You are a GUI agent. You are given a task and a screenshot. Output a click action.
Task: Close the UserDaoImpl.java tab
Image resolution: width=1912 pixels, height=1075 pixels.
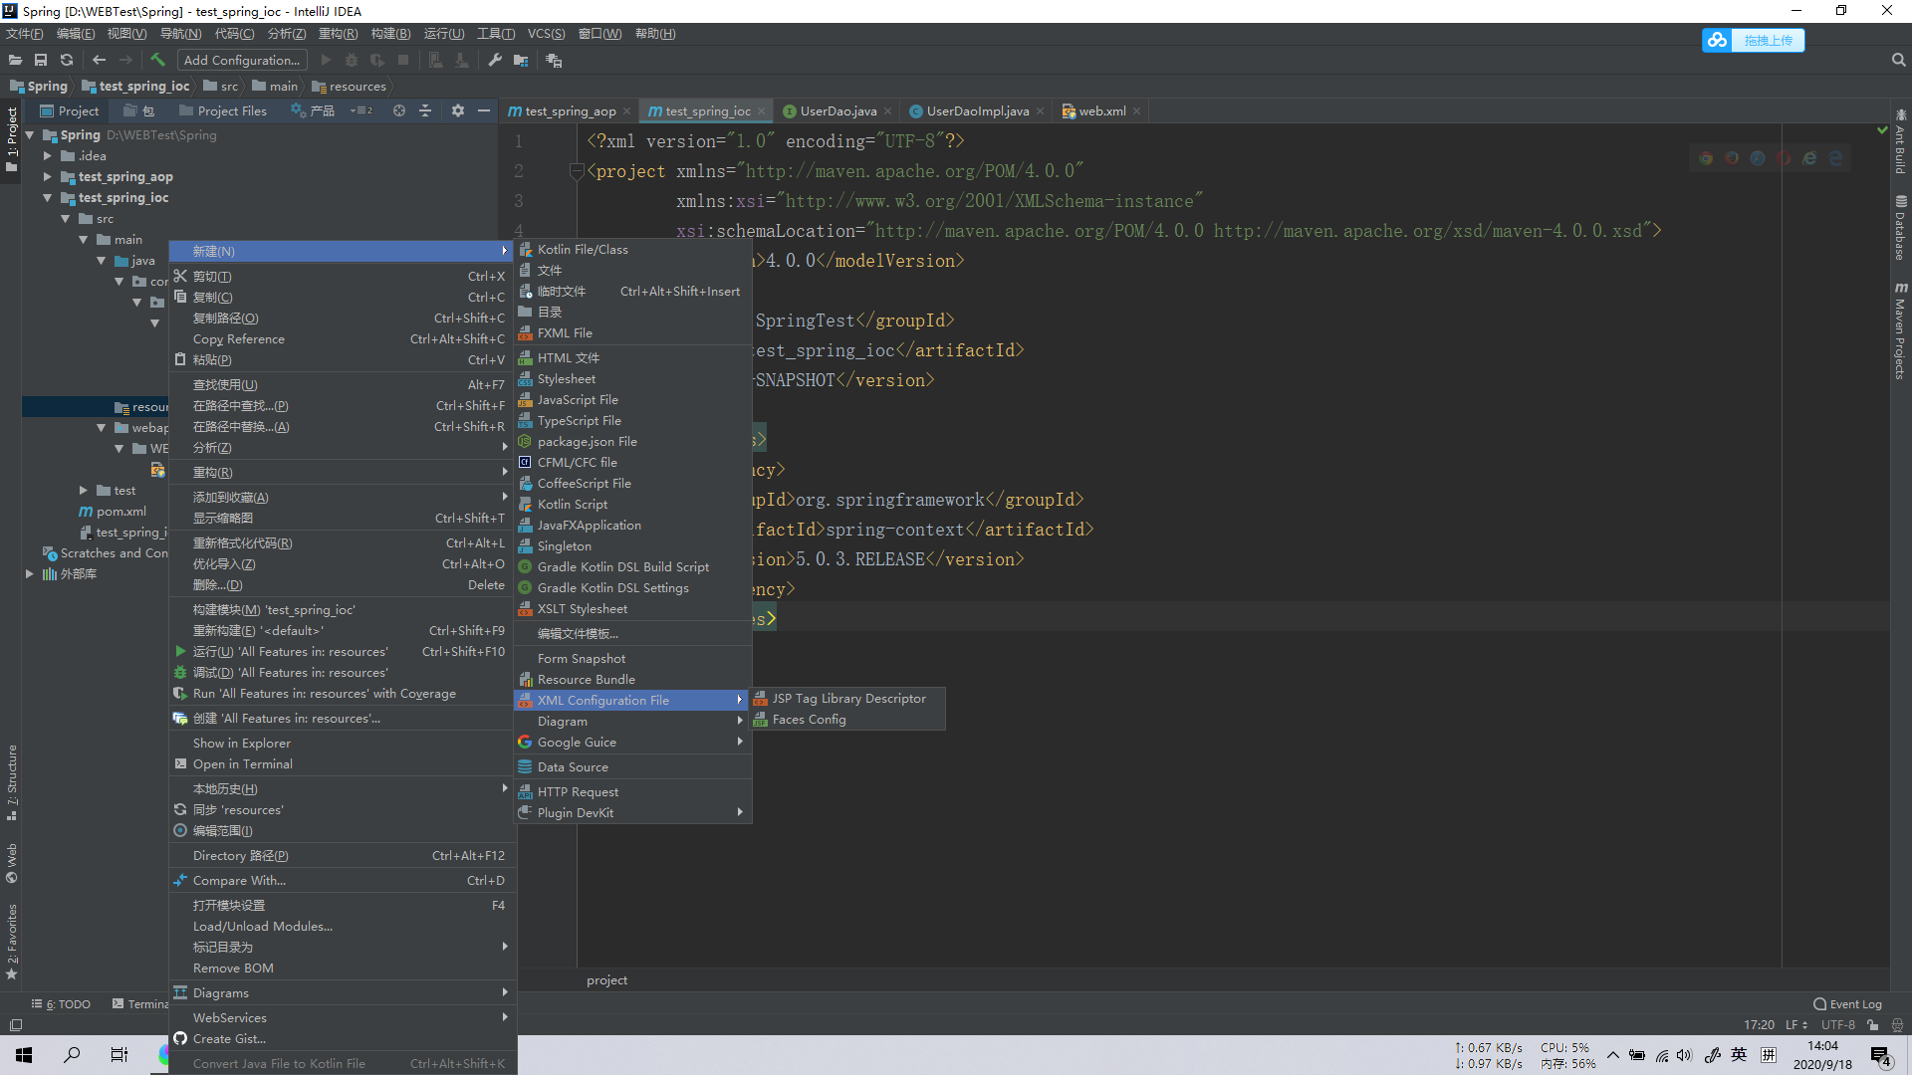[1040, 111]
